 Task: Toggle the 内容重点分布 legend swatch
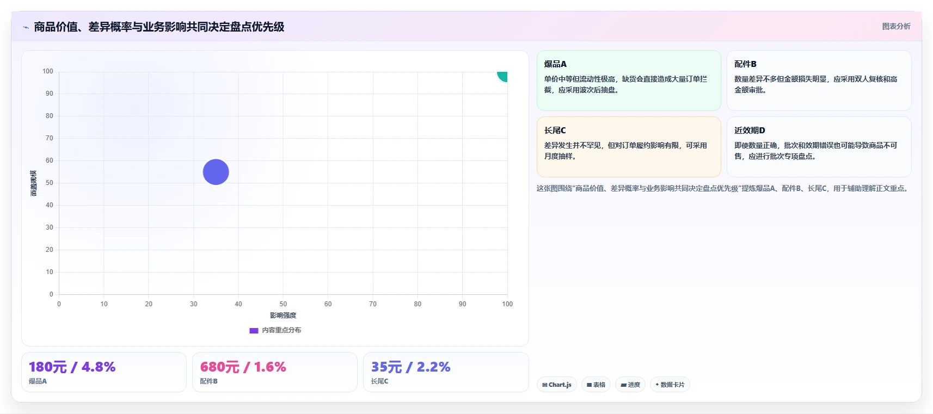254,330
